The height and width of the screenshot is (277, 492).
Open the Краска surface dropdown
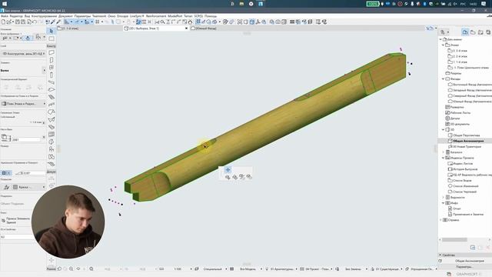click(29, 187)
